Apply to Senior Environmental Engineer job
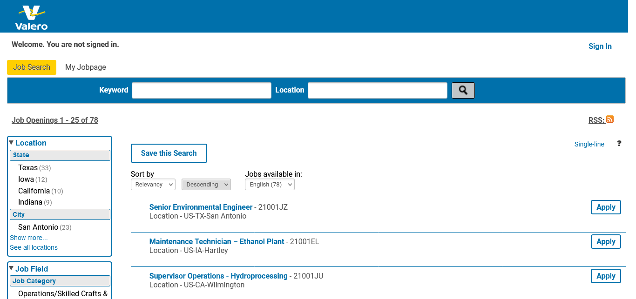 [x=605, y=207]
